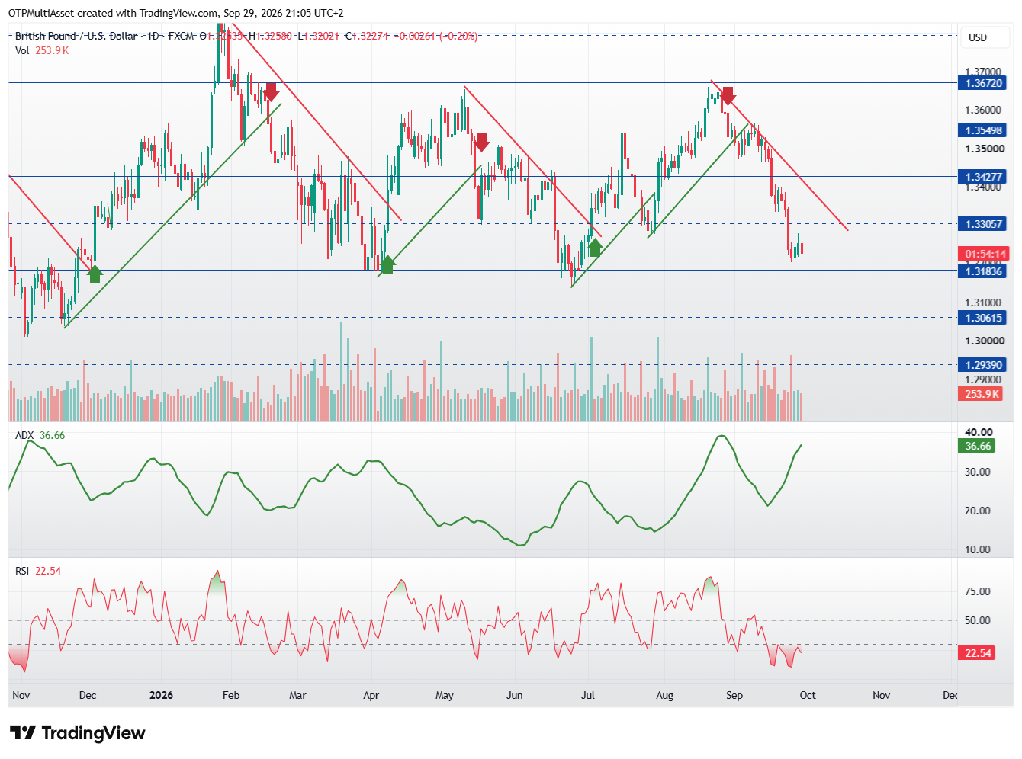This screenshot has width=1022, height=759.
Task: Click the 1.36000 price axis tick
Action: coord(985,110)
